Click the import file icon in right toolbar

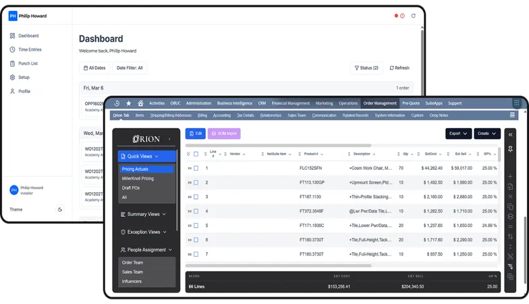pyautogui.click(x=510, y=186)
